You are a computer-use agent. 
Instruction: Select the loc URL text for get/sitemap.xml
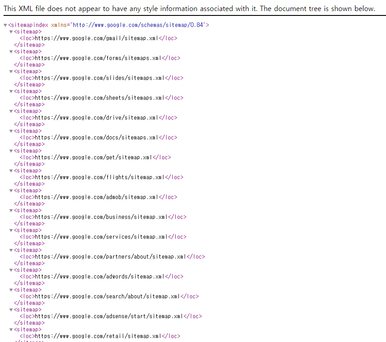tap(94, 158)
